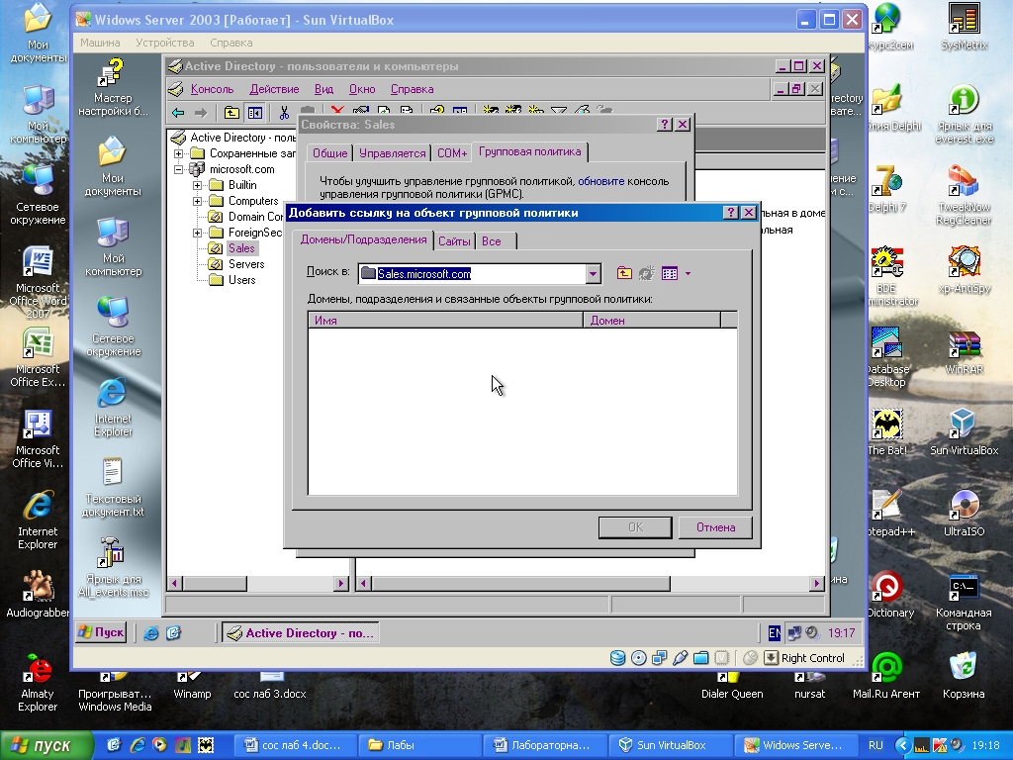Image resolution: width=1013 pixels, height=760 pixels.
Task: Select the Users tree item
Action: click(x=241, y=280)
